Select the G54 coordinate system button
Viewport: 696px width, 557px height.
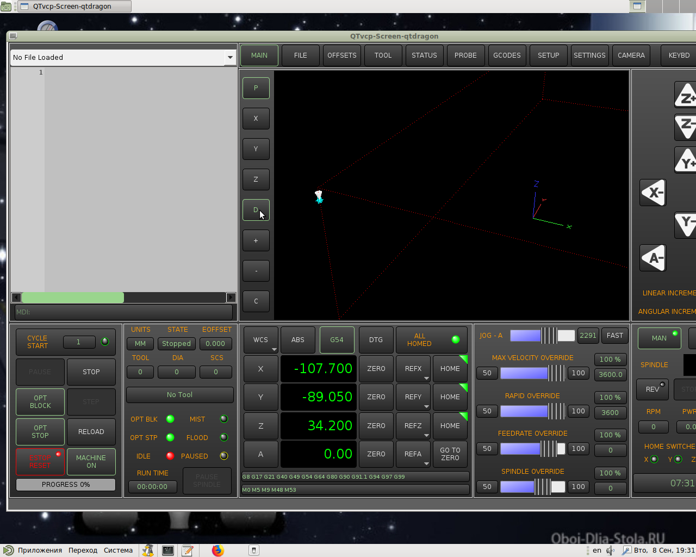click(x=337, y=340)
